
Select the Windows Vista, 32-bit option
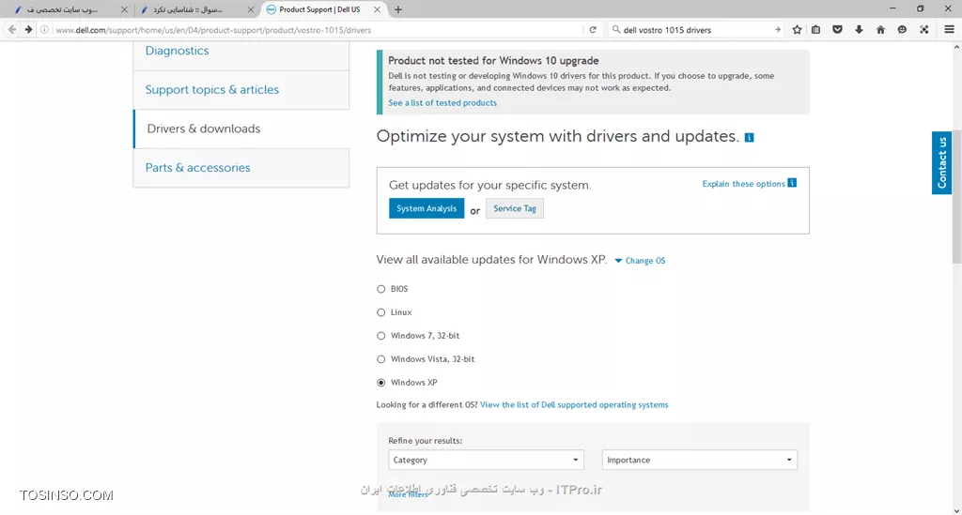[381, 359]
